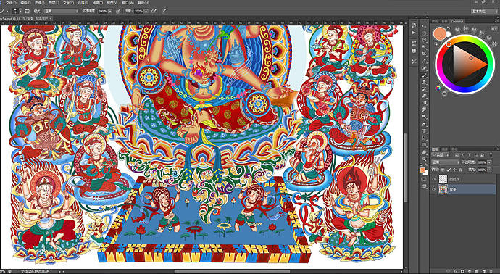Open the Info panel icon
500x274 pixels.
pyautogui.click(x=414, y=51)
